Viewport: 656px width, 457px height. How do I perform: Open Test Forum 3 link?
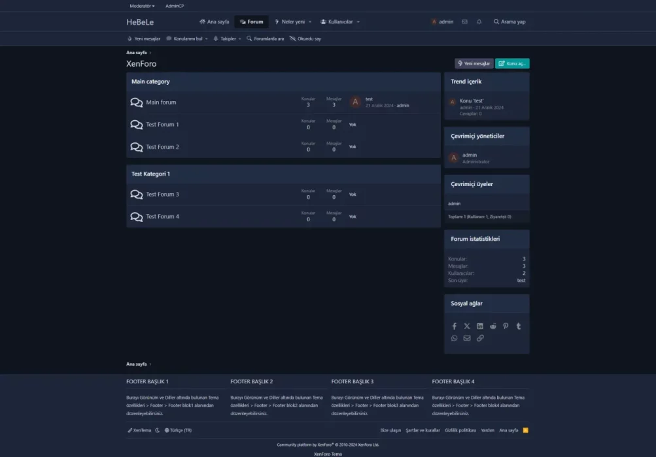tap(162, 194)
